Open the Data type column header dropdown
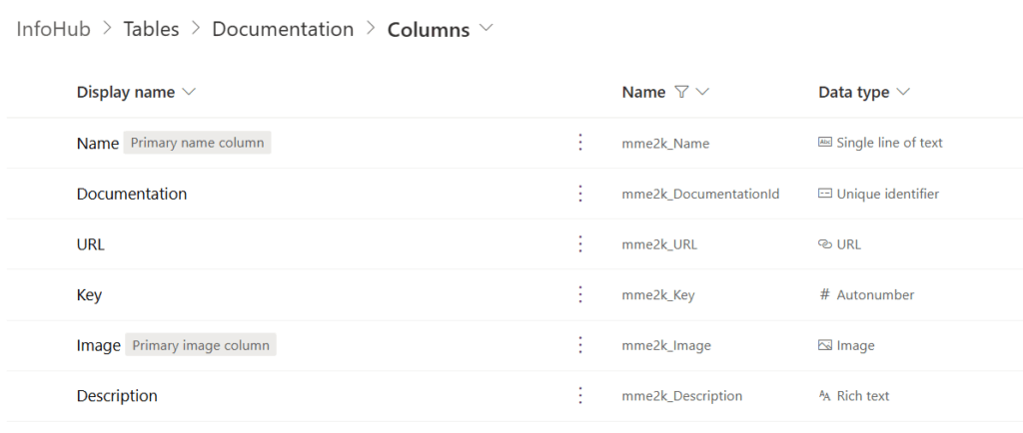 tap(903, 92)
